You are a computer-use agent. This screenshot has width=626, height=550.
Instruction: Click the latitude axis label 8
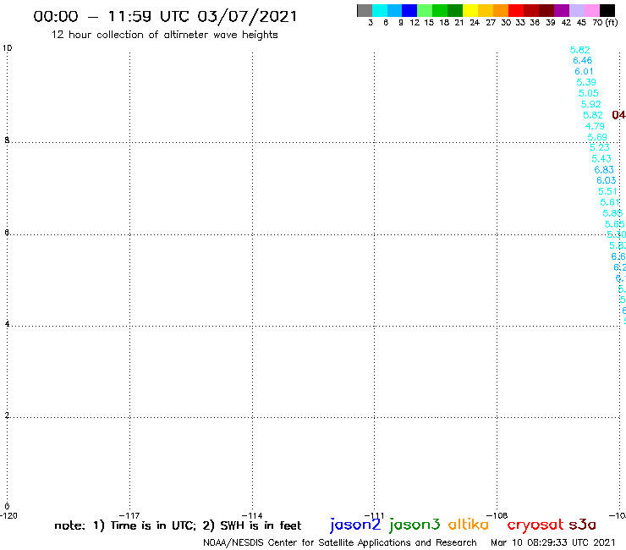coord(7,140)
